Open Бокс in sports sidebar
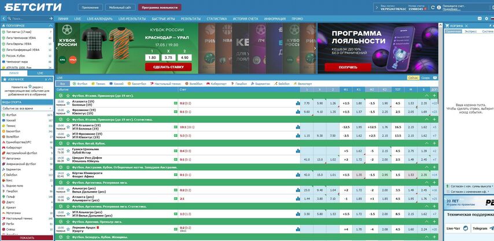Screen dimensions: 494x241 click(x=9, y=180)
